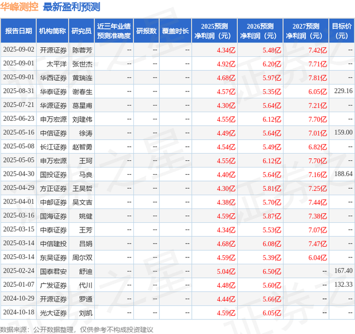Click analyst name 谢春生
355x334 pixels.
(82, 91)
